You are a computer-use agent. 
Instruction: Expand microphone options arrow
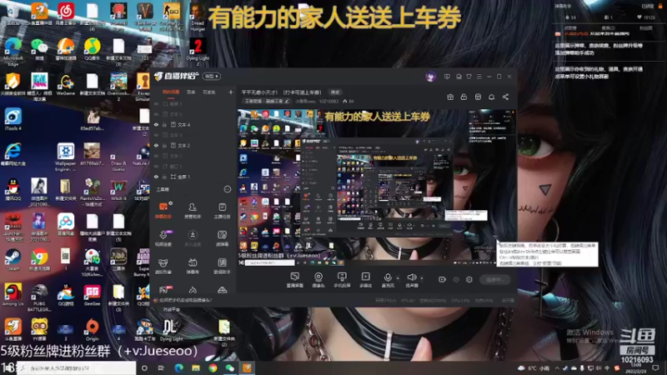coord(398,278)
